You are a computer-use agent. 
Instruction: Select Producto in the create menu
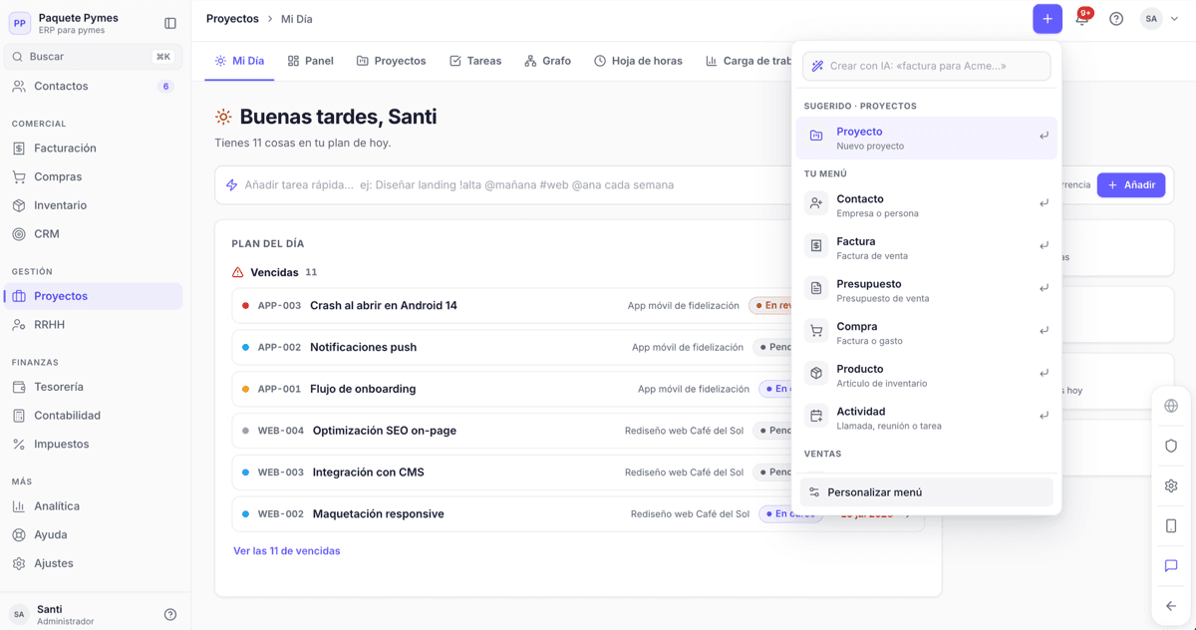[925, 375]
